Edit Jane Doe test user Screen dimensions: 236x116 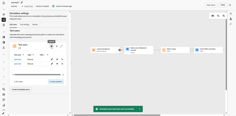[52, 64]
